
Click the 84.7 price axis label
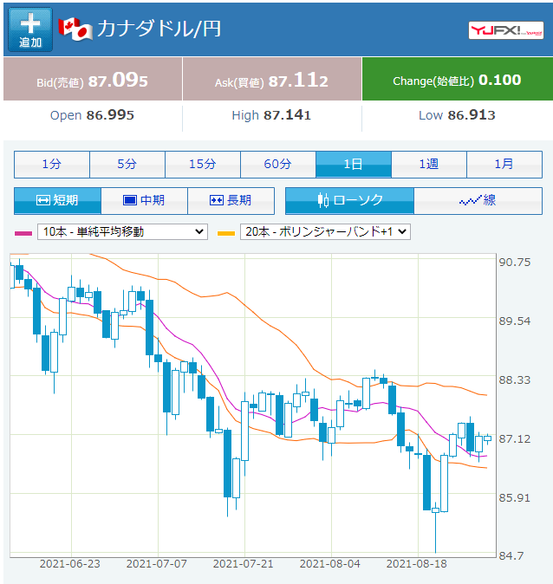[511, 555]
